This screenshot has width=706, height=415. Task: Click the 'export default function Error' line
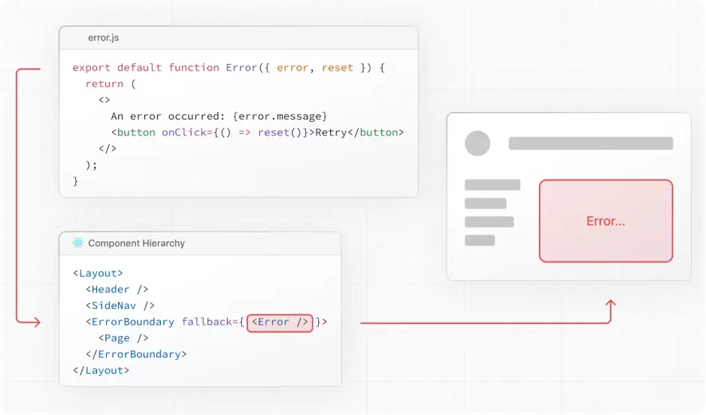click(x=229, y=68)
